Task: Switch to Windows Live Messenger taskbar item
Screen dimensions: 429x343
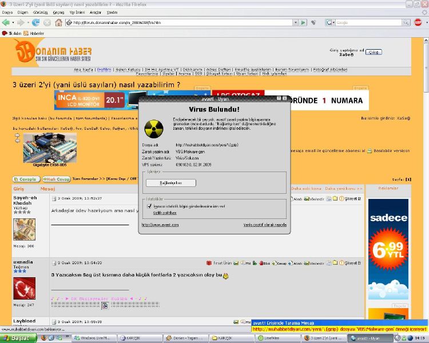Action: click(94, 338)
